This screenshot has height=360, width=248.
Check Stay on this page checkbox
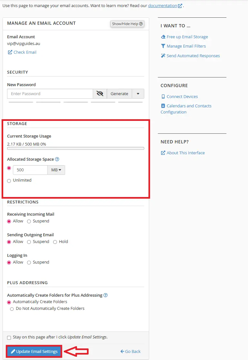pyautogui.click(x=9, y=337)
